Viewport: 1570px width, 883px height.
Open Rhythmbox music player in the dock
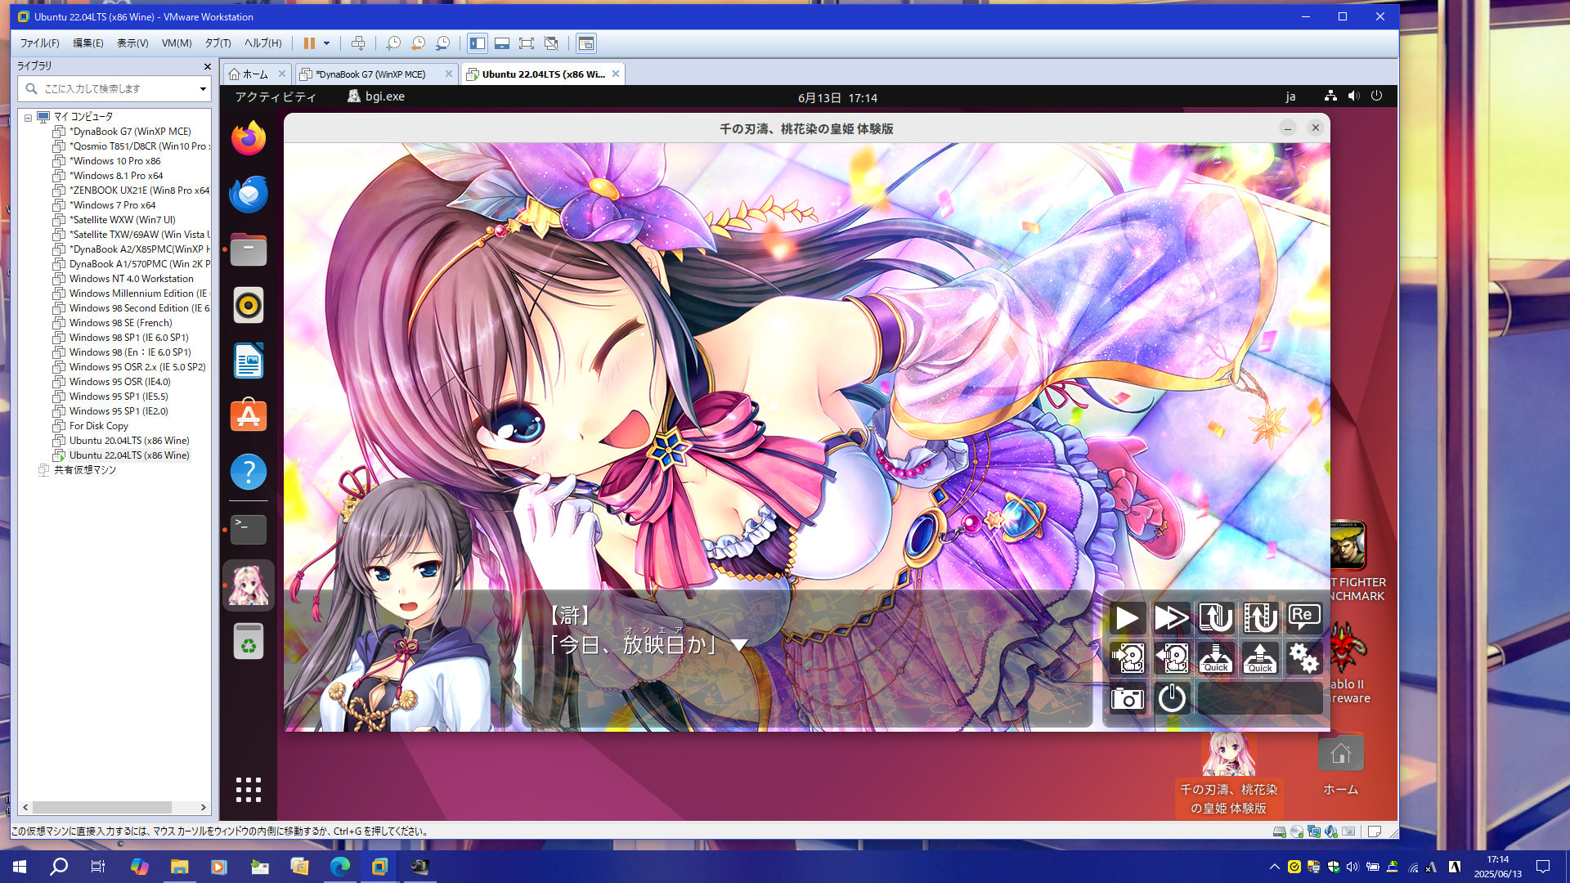249,305
